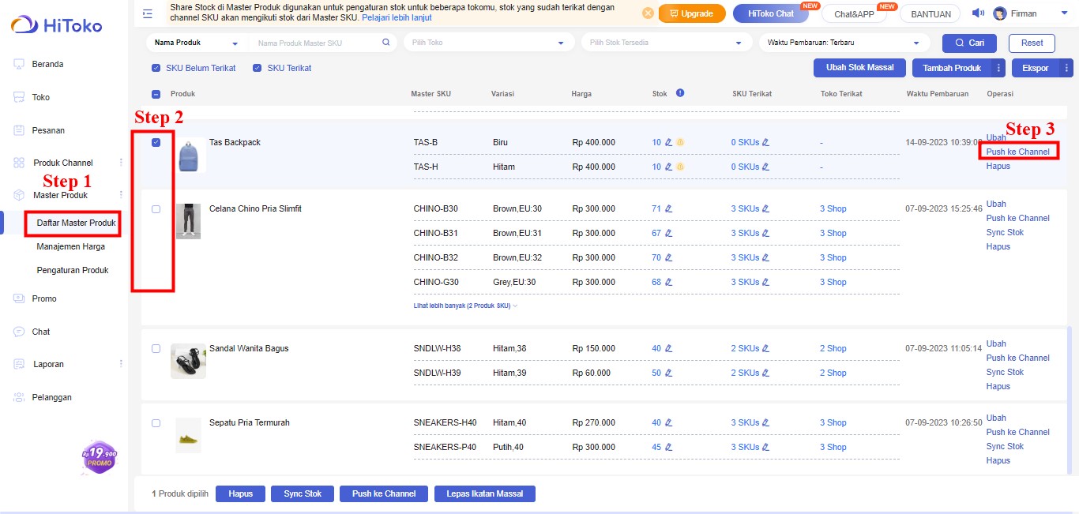Edit stock for CHINO-B32 with the pencil icon
1079x514 pixels.
tap(668, 258)
